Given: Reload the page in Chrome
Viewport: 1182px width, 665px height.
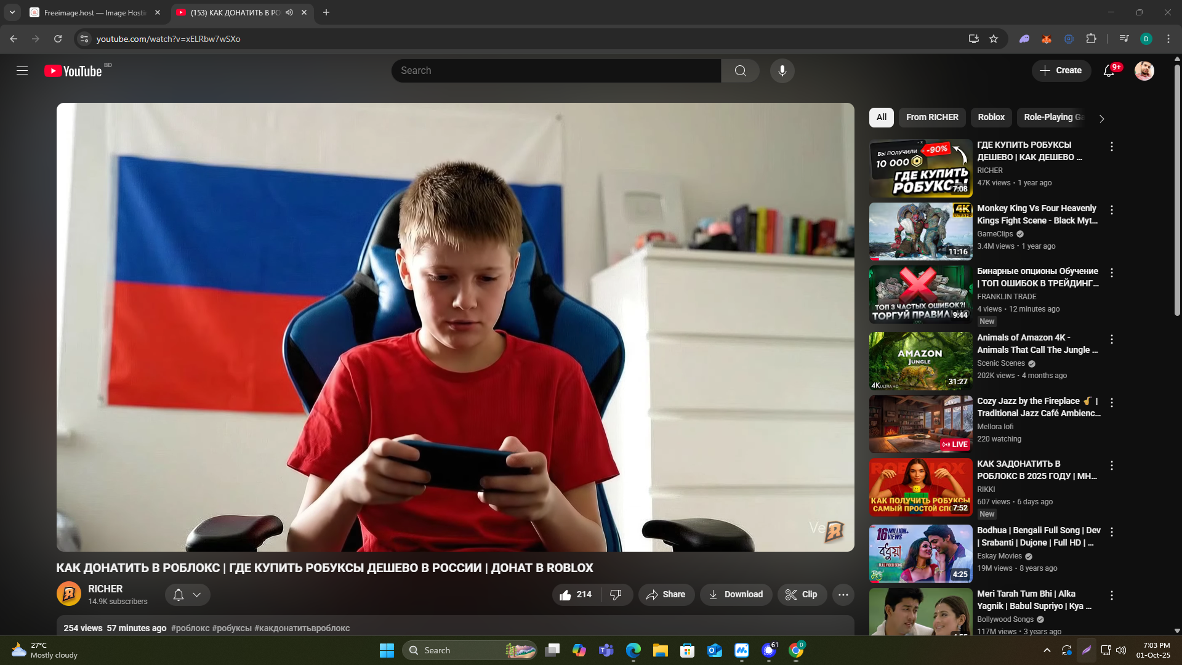Looking at the screenshot, I should coord(58,39).
